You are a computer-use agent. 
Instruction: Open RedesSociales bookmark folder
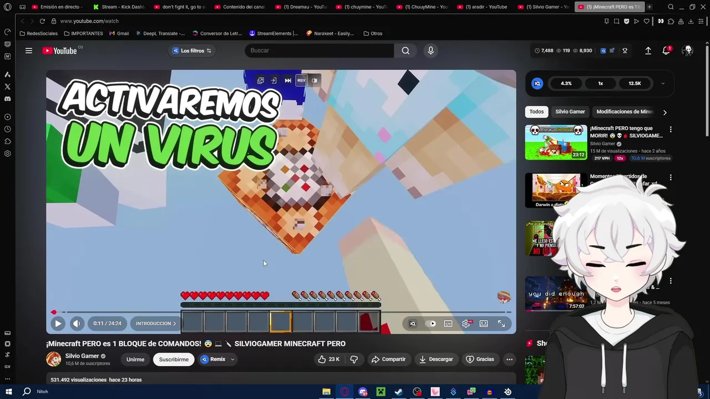click(38, 33)
